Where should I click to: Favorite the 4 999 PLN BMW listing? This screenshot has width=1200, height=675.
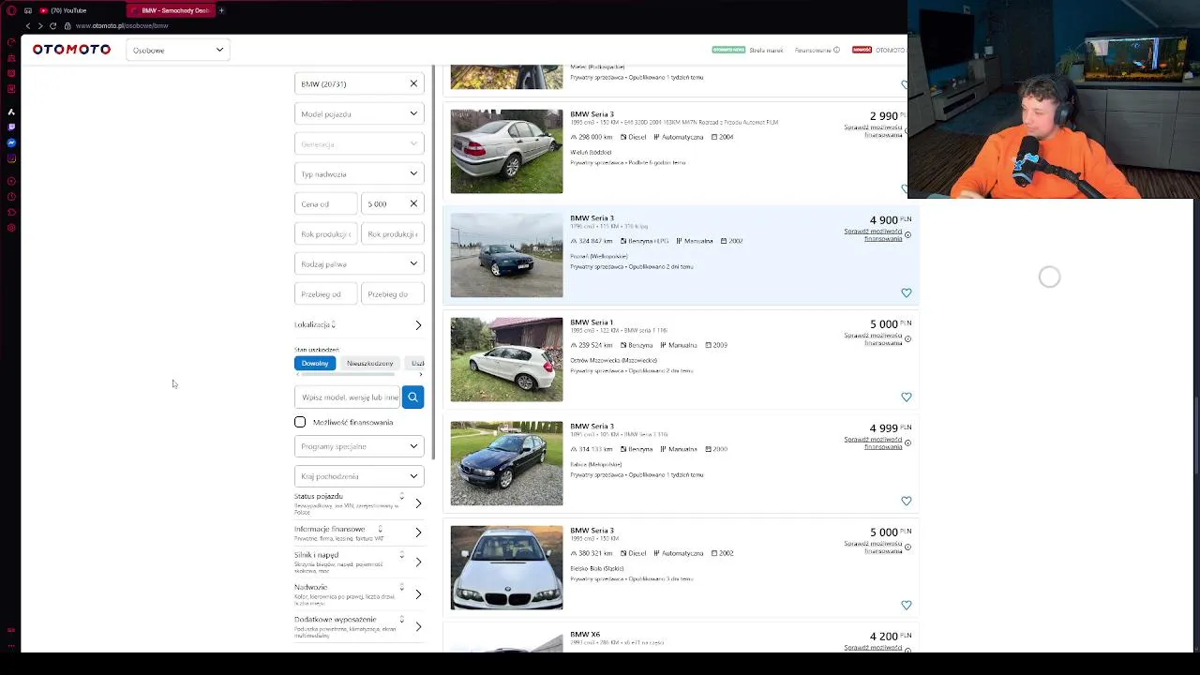coord(906,501)
